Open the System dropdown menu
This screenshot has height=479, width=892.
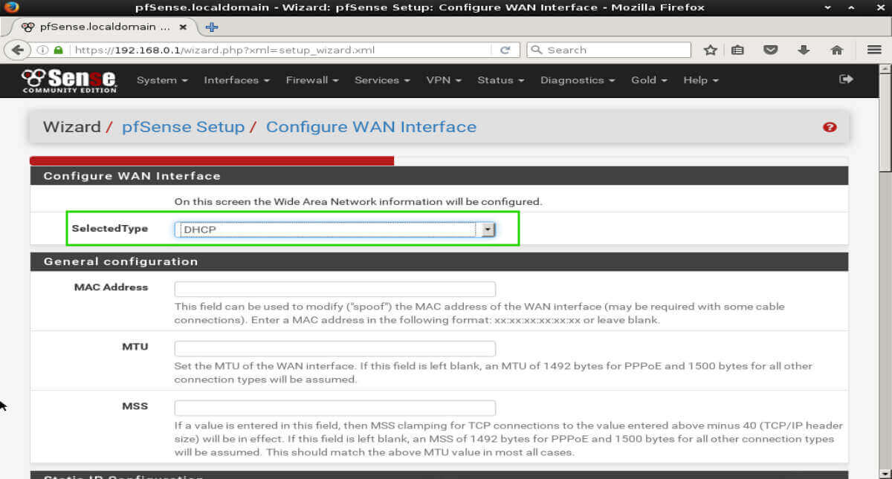point(161,80)
